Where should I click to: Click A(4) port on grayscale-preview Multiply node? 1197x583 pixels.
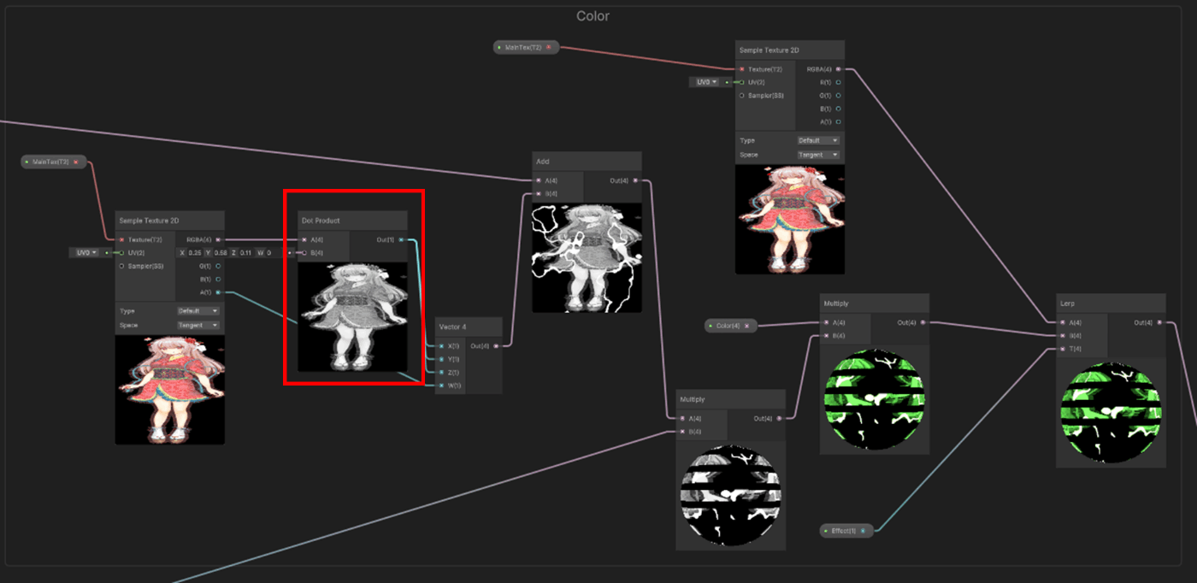click(x=682, y=418)
